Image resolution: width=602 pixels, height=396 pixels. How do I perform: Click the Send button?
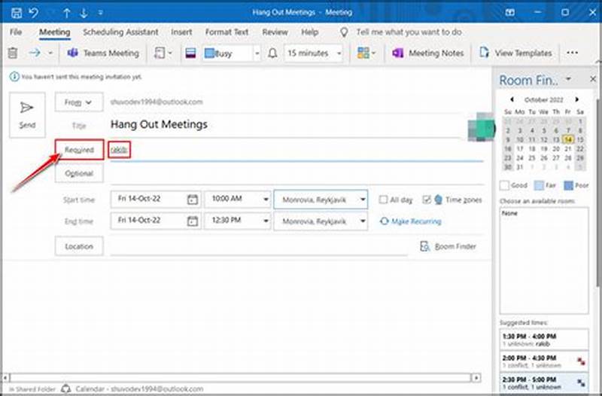(x=27, y=115)
